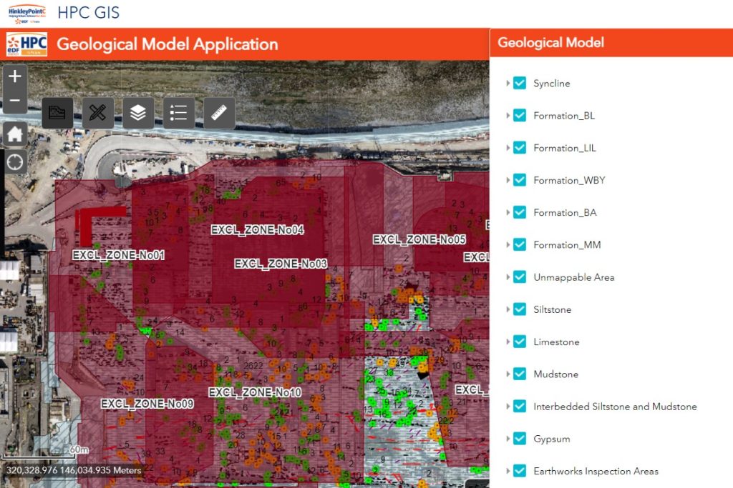Click the Home default extent button
The width and height of the screenshot is (733, 488).
point(15,134)
